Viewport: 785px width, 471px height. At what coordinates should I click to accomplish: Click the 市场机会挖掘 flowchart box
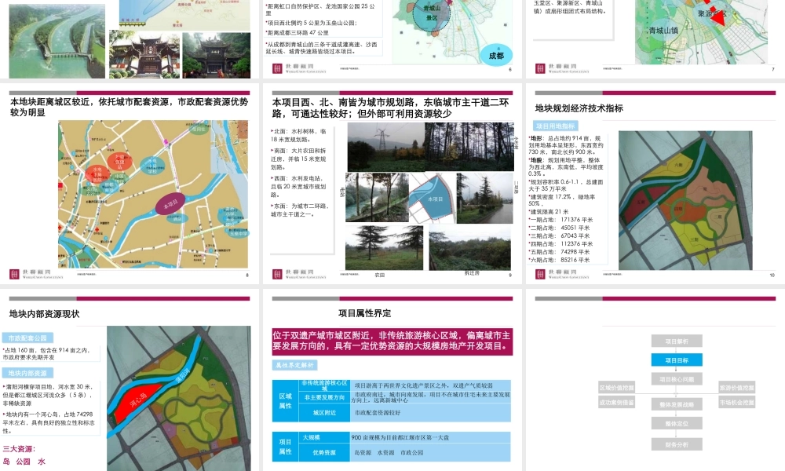736,403
